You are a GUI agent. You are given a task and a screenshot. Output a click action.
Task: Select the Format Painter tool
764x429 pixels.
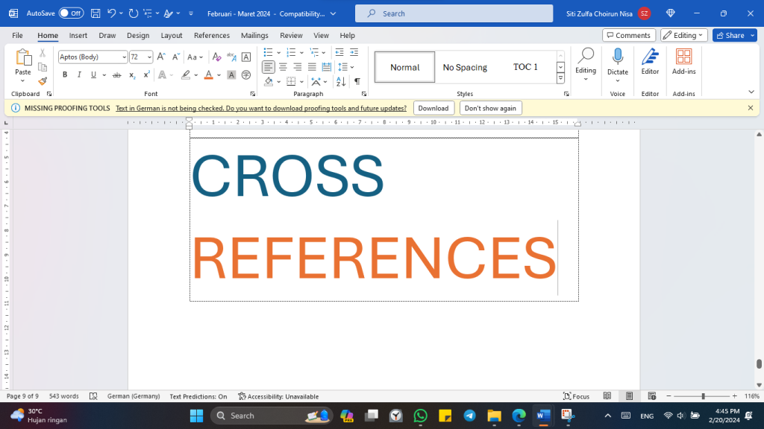[43, 82]
